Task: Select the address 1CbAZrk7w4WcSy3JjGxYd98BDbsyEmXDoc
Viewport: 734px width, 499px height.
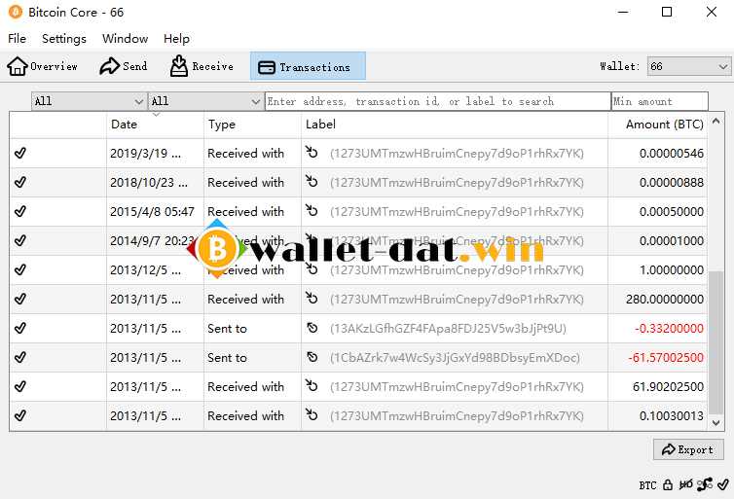Action: point(455,358)
